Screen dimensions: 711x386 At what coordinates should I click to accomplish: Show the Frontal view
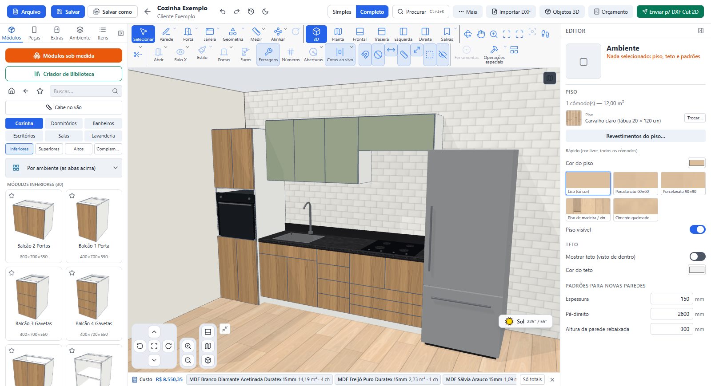point(360,34)
